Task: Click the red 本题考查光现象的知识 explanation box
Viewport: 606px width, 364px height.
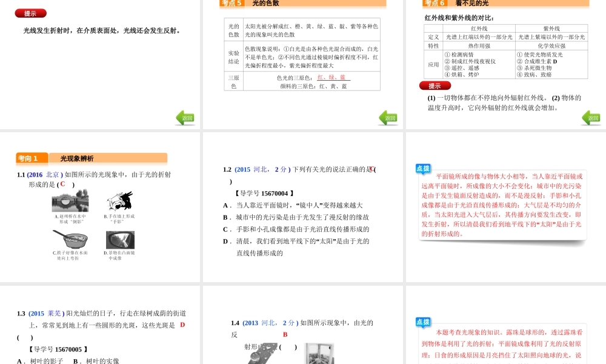Action: tap(502, 343)
